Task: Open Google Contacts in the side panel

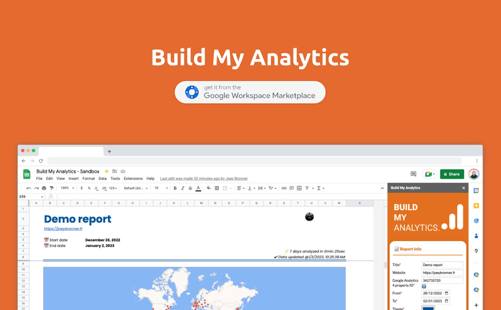Action: coord(476,236)
